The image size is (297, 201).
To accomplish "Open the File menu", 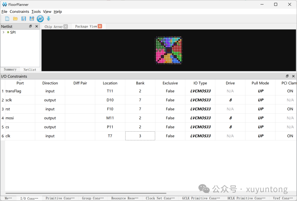I will (x=4, y=12).
